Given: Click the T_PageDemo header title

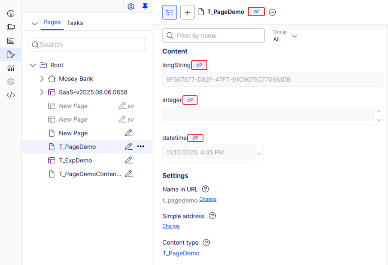Looking at the screenshot, I should (x=226, y=12).
